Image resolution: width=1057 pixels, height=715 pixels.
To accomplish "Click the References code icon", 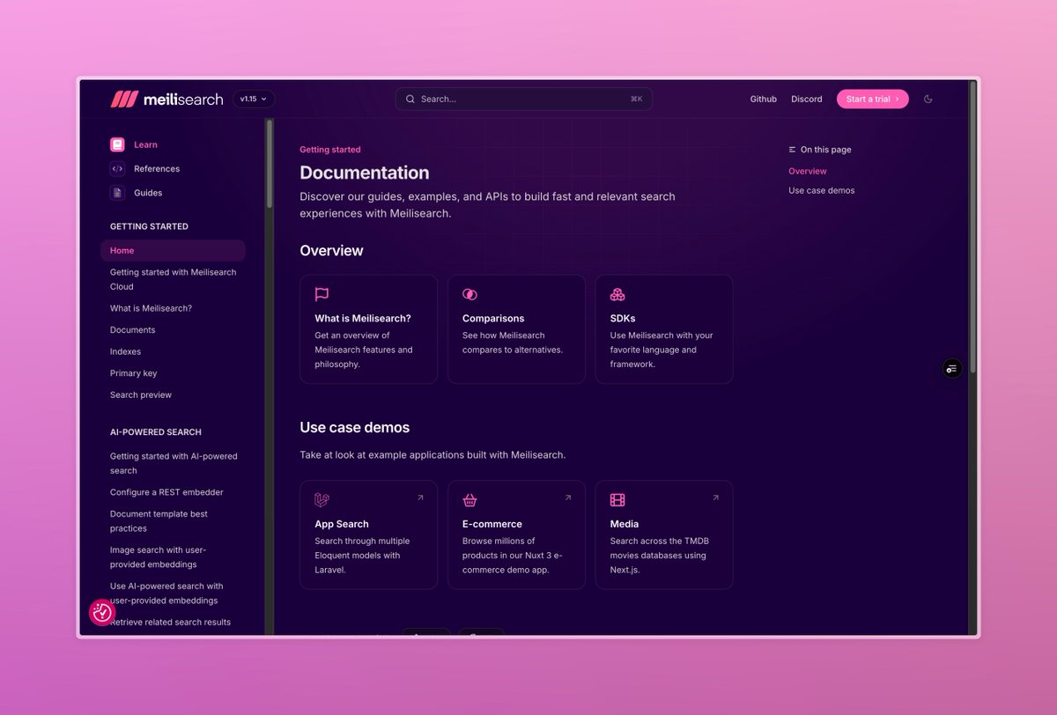I will pyautogui.click(x=117, y=169).
